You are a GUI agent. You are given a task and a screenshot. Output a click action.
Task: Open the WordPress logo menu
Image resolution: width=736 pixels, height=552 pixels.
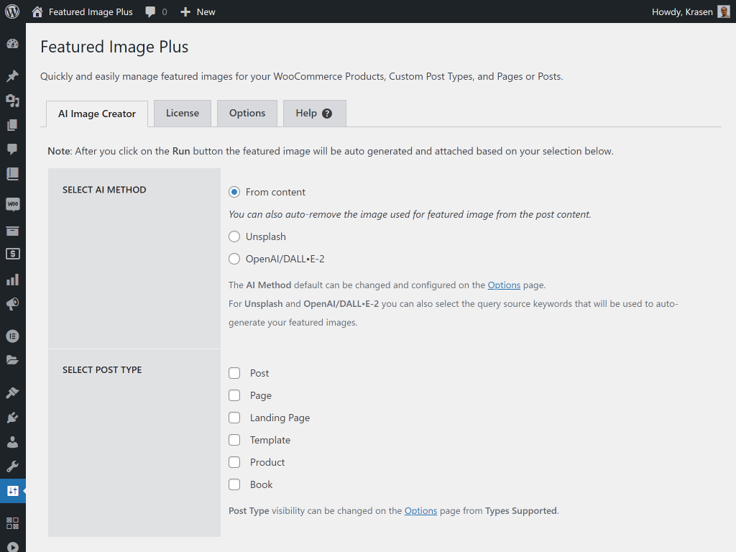(13, 11)
